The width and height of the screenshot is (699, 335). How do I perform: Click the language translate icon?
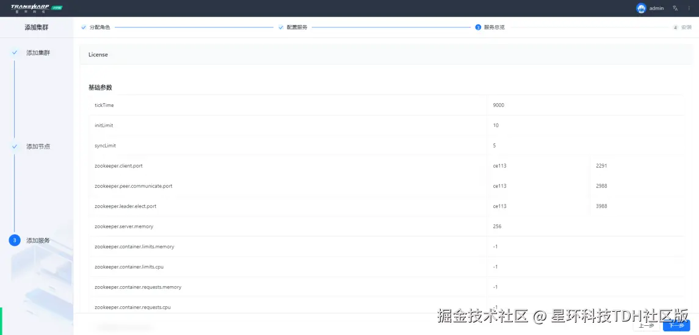click(675, 8)
